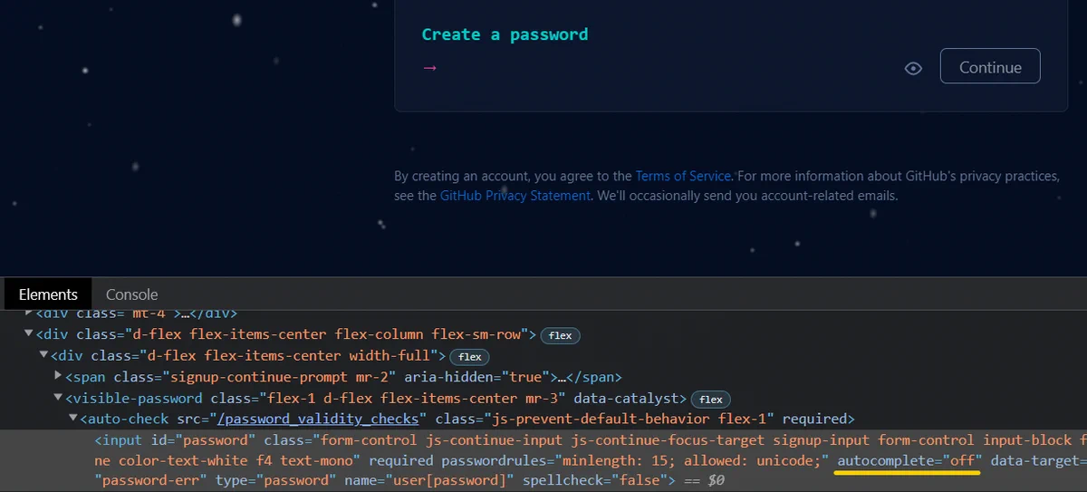Toggle flex badge on flex-column div
Viewport: 1087px width, 492px height.
[561, 335]
